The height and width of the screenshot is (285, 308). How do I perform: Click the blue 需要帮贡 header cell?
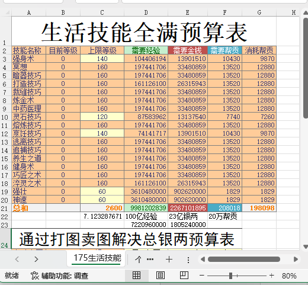pos(225,50)
